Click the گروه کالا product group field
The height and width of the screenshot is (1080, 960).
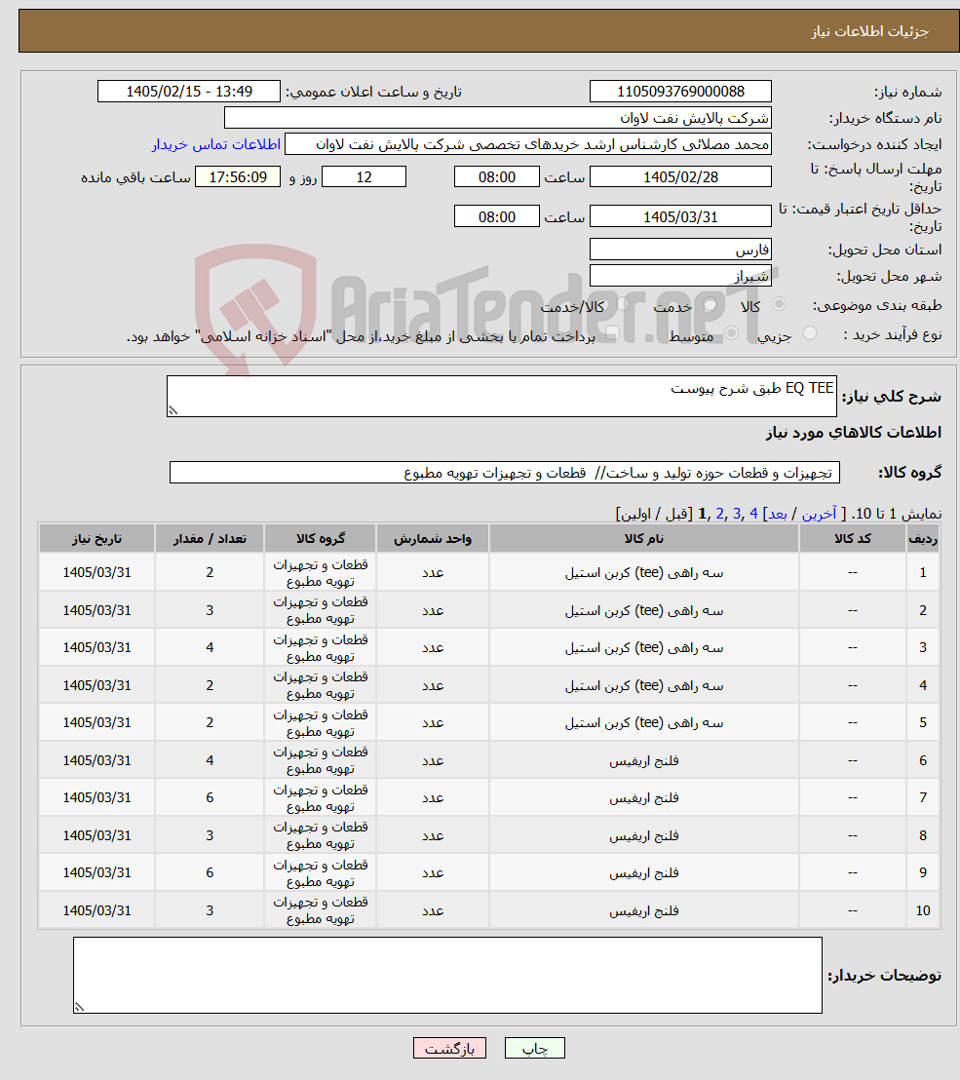(504, 473)
